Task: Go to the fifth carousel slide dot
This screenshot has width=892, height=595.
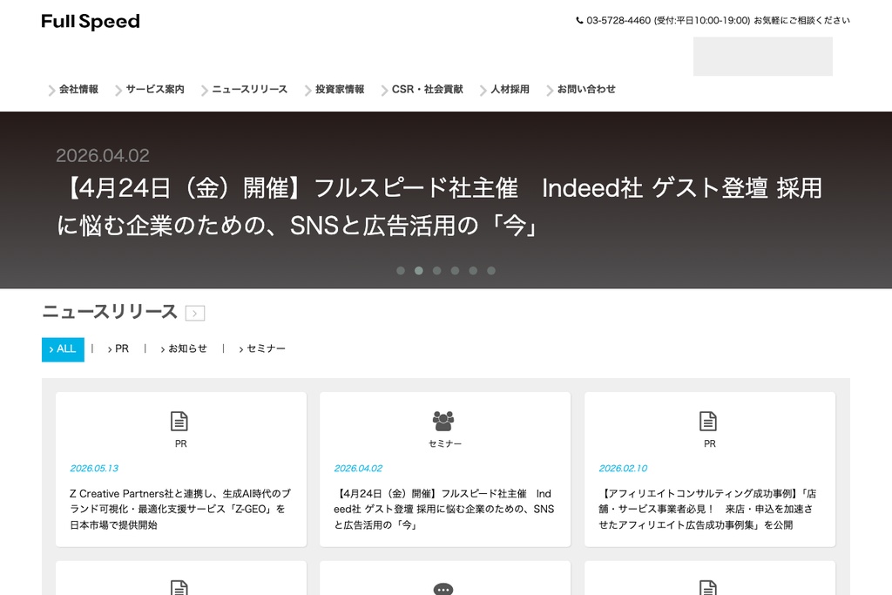Action: 473,271
